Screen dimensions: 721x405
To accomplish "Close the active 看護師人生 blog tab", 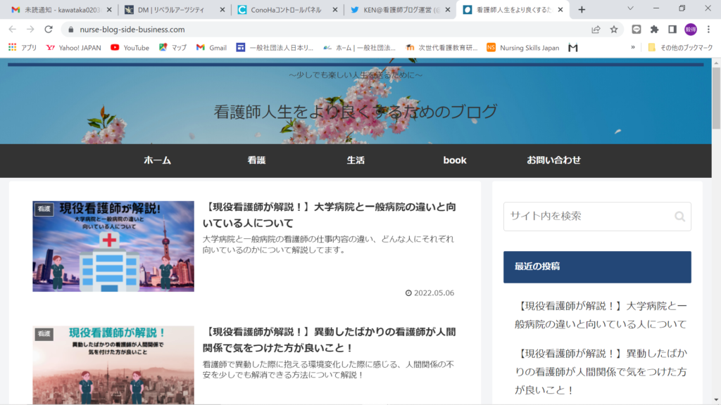I will 560,10.
